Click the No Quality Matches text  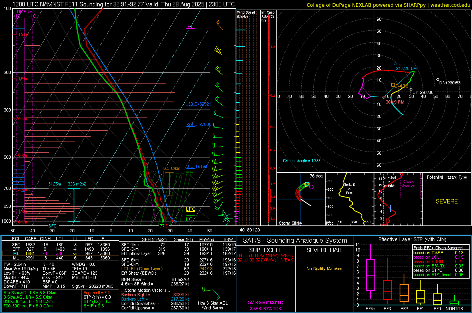coord(324,269)
